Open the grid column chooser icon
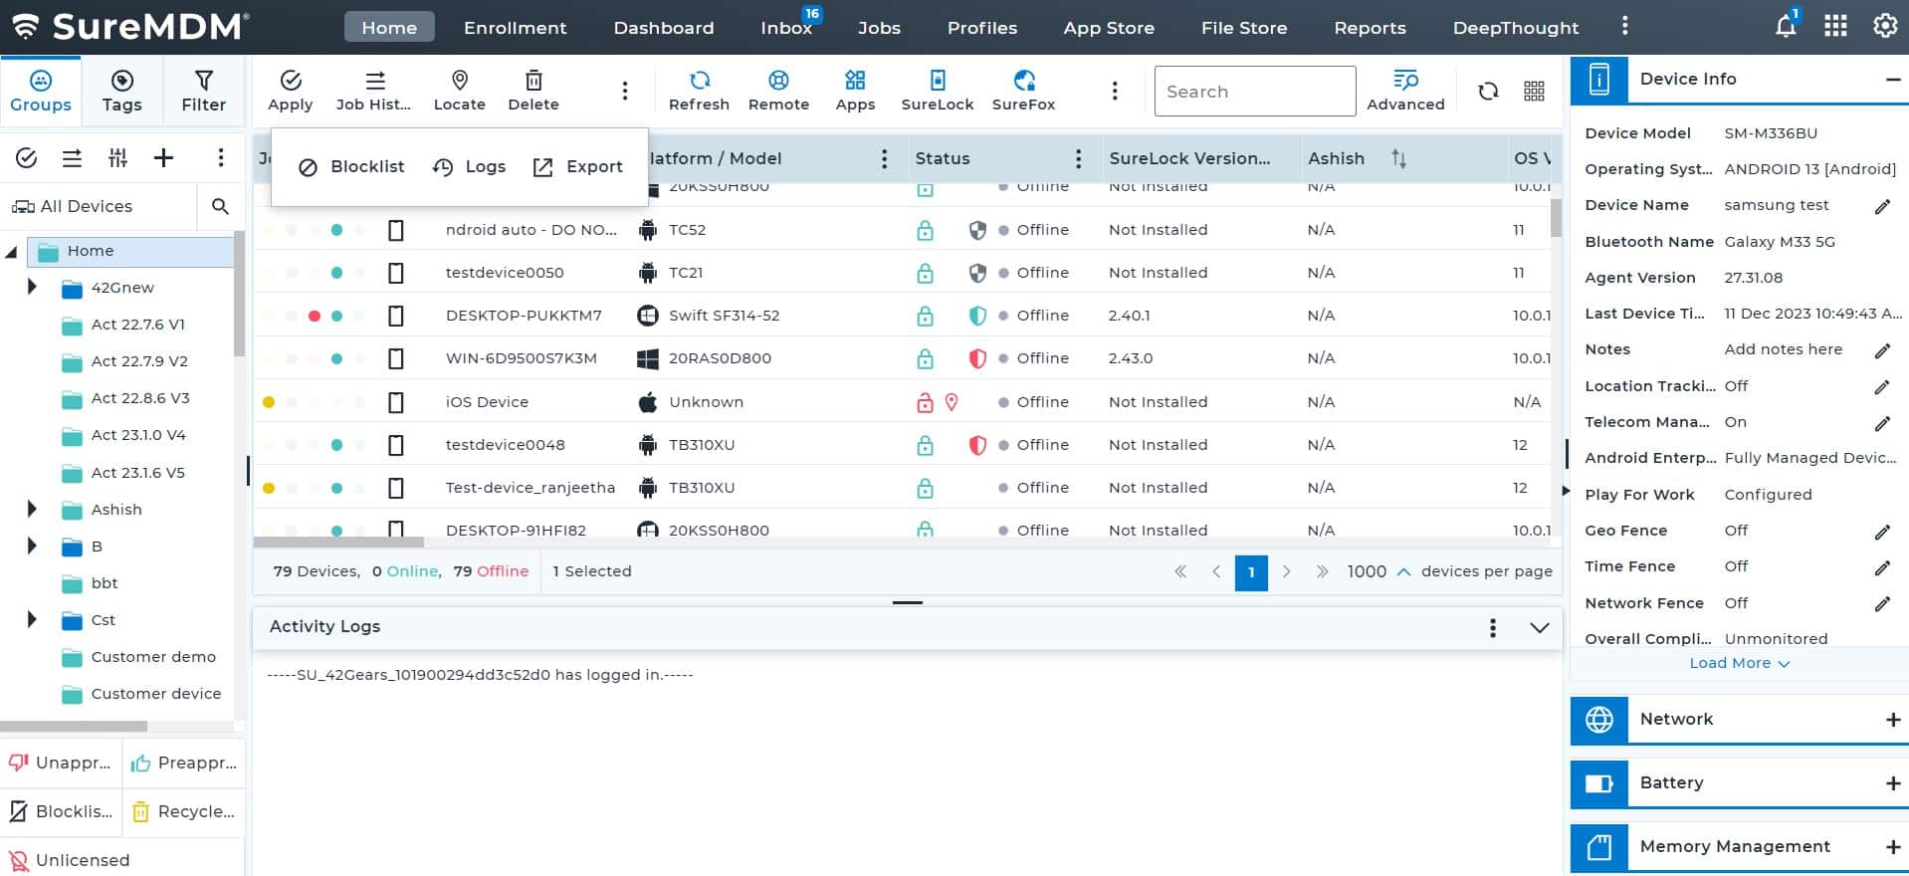1909x876 pixels. point(1534,92)
